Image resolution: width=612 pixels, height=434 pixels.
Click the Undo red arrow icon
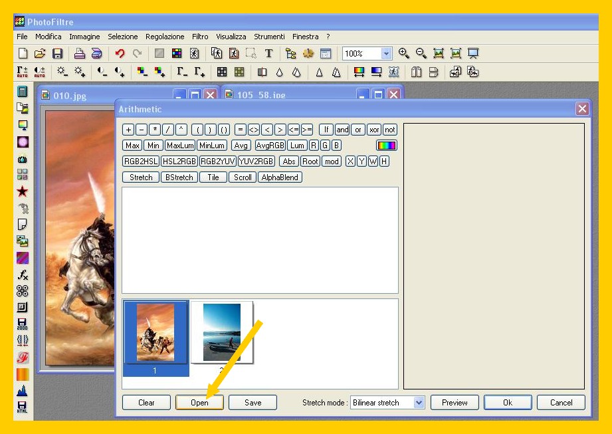tap(120, 54)
